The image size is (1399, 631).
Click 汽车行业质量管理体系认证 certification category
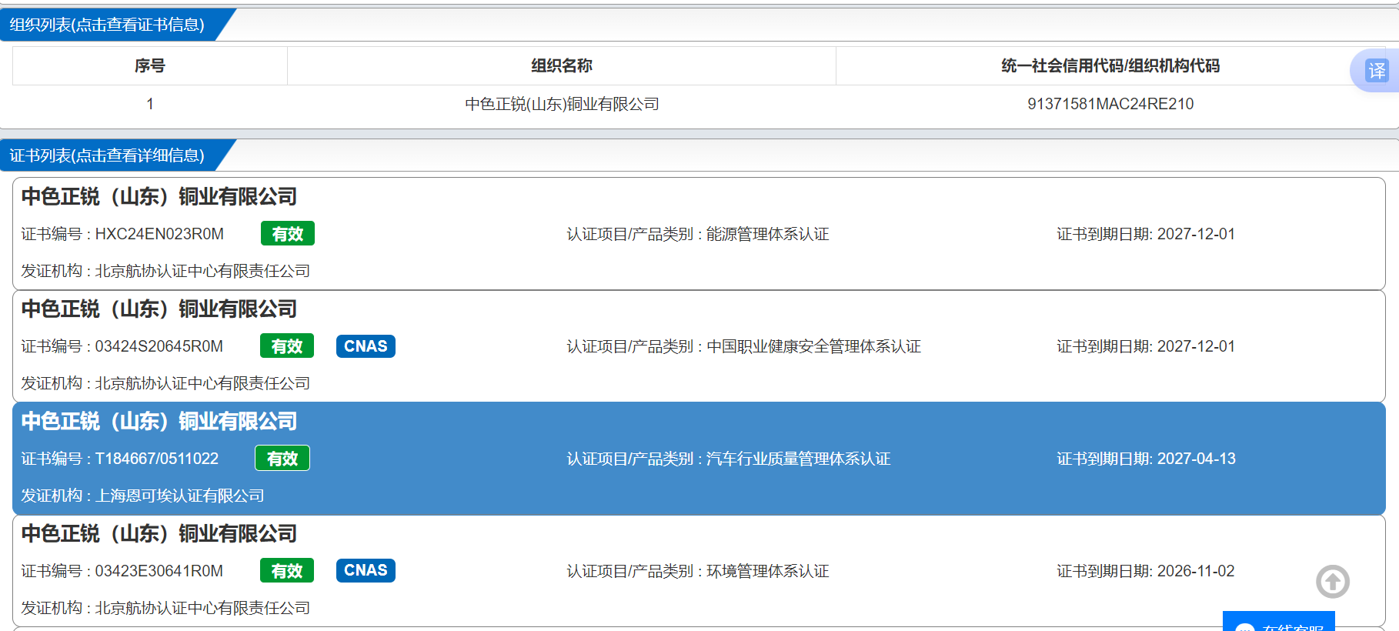pyautogui.click(x=799, y=459)
